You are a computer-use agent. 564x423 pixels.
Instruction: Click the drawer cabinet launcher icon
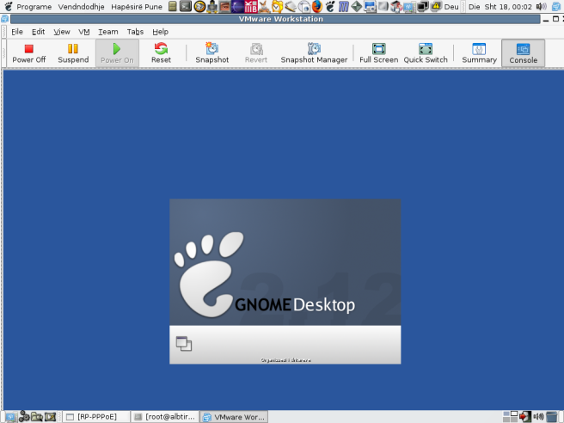(x=173, y=6)
